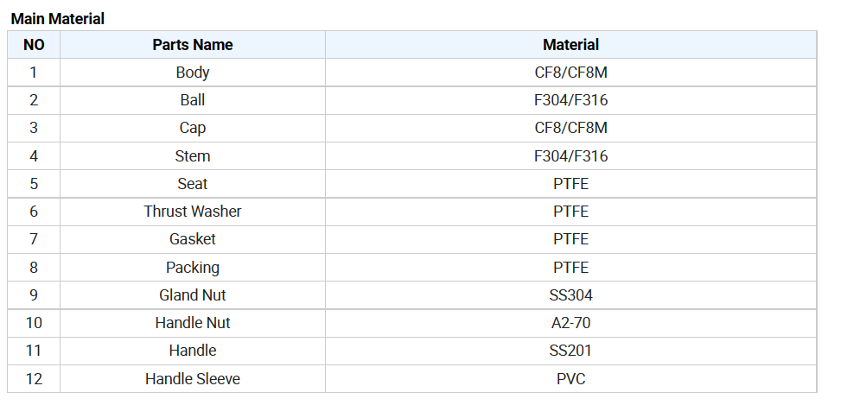The width and height of the screenshot is (860, 405).
Task: Select the NO column header
Action: coord(34,45)
